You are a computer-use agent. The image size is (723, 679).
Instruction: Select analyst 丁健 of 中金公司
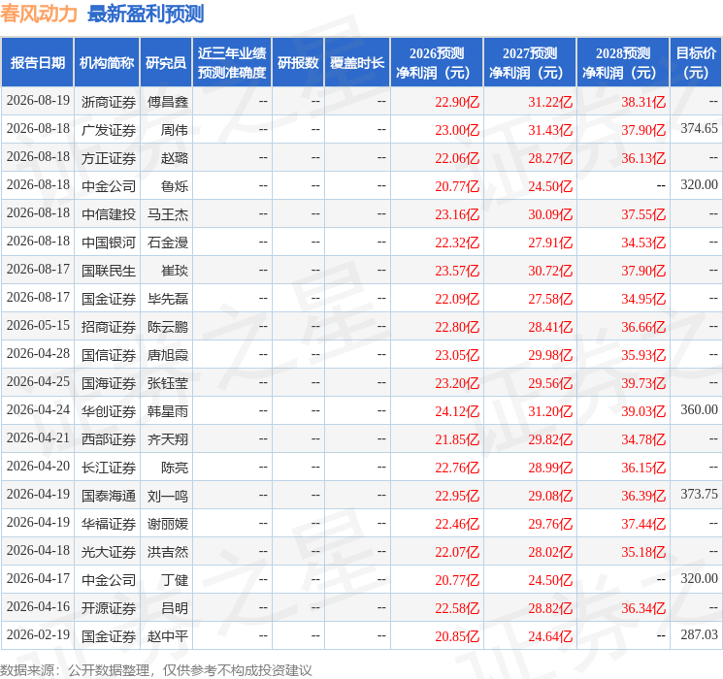coord(175,580)
